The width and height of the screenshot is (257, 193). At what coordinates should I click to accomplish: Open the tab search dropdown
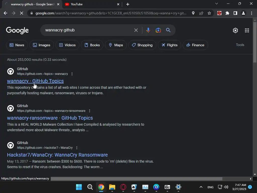coord(217,4)
